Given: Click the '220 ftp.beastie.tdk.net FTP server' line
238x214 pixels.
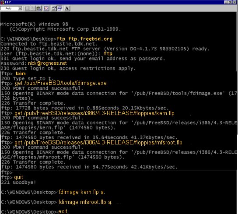Looking at the screenshot, I should (x=105, y=49).
